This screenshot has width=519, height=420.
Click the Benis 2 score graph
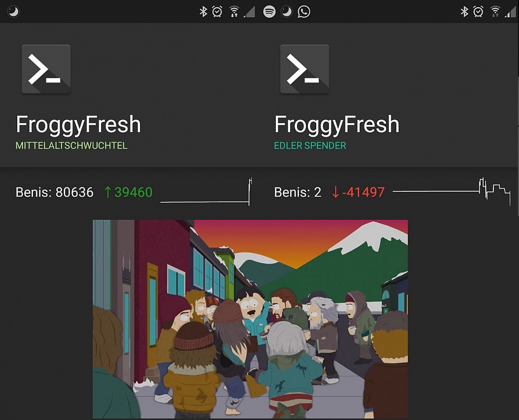452,192
